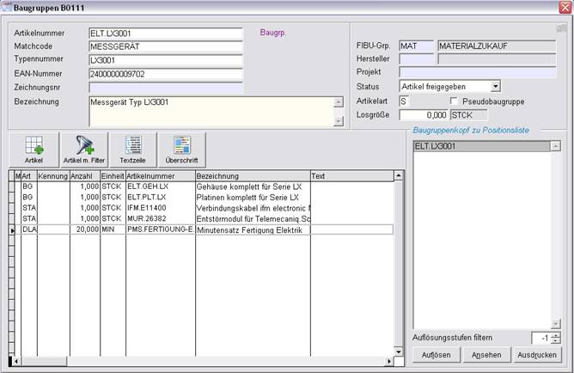Insert a Textzeile via toolbar icon
574x373 pixels.
(x=133, y=150)
